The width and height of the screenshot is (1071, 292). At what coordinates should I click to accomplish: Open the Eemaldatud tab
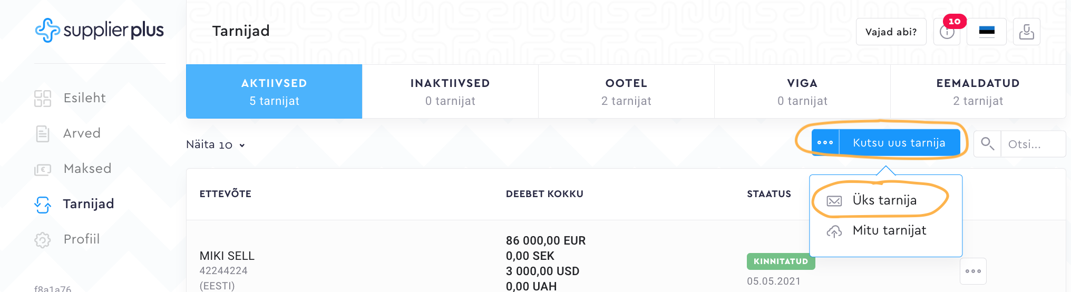[x=978, y=92]
